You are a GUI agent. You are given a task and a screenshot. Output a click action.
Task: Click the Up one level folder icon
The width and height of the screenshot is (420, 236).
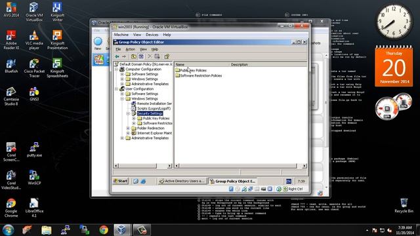click(x=134, y=56)
